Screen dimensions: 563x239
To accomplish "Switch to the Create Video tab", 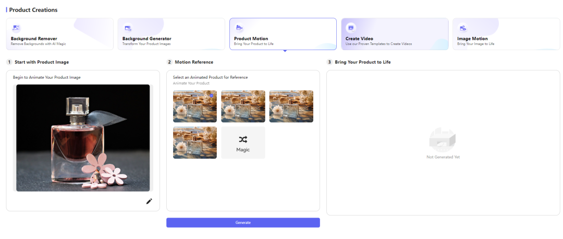I will tap(395, 34).
